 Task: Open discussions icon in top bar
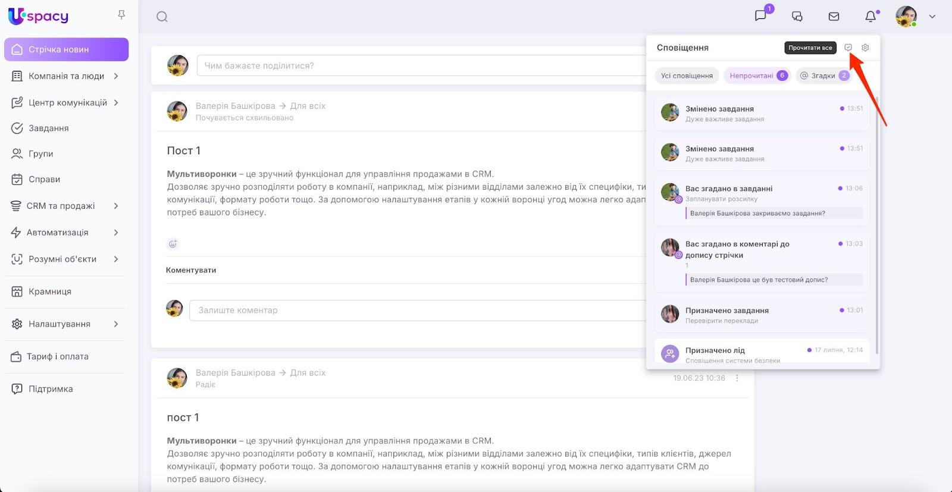(797, 17)
